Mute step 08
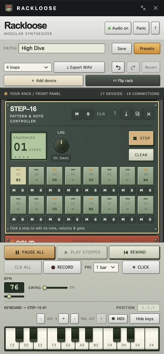 coord(141,190)
